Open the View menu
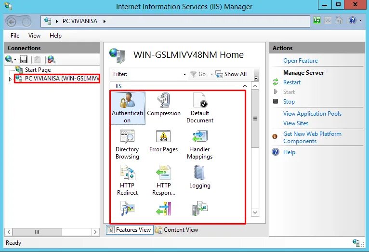Screen dimensions: 369x252 pos(34,36)
